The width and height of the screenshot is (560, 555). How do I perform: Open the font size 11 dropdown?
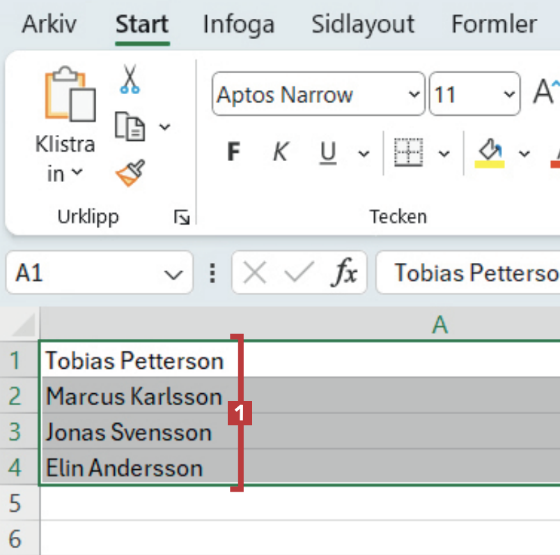point(510,94)
